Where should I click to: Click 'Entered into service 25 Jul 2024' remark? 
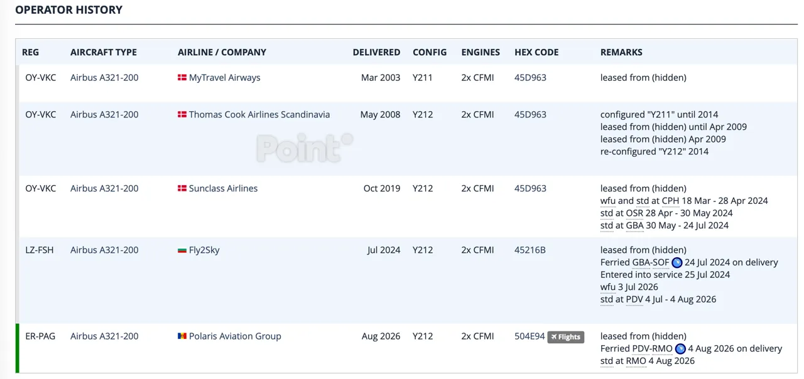pos(665,275)
